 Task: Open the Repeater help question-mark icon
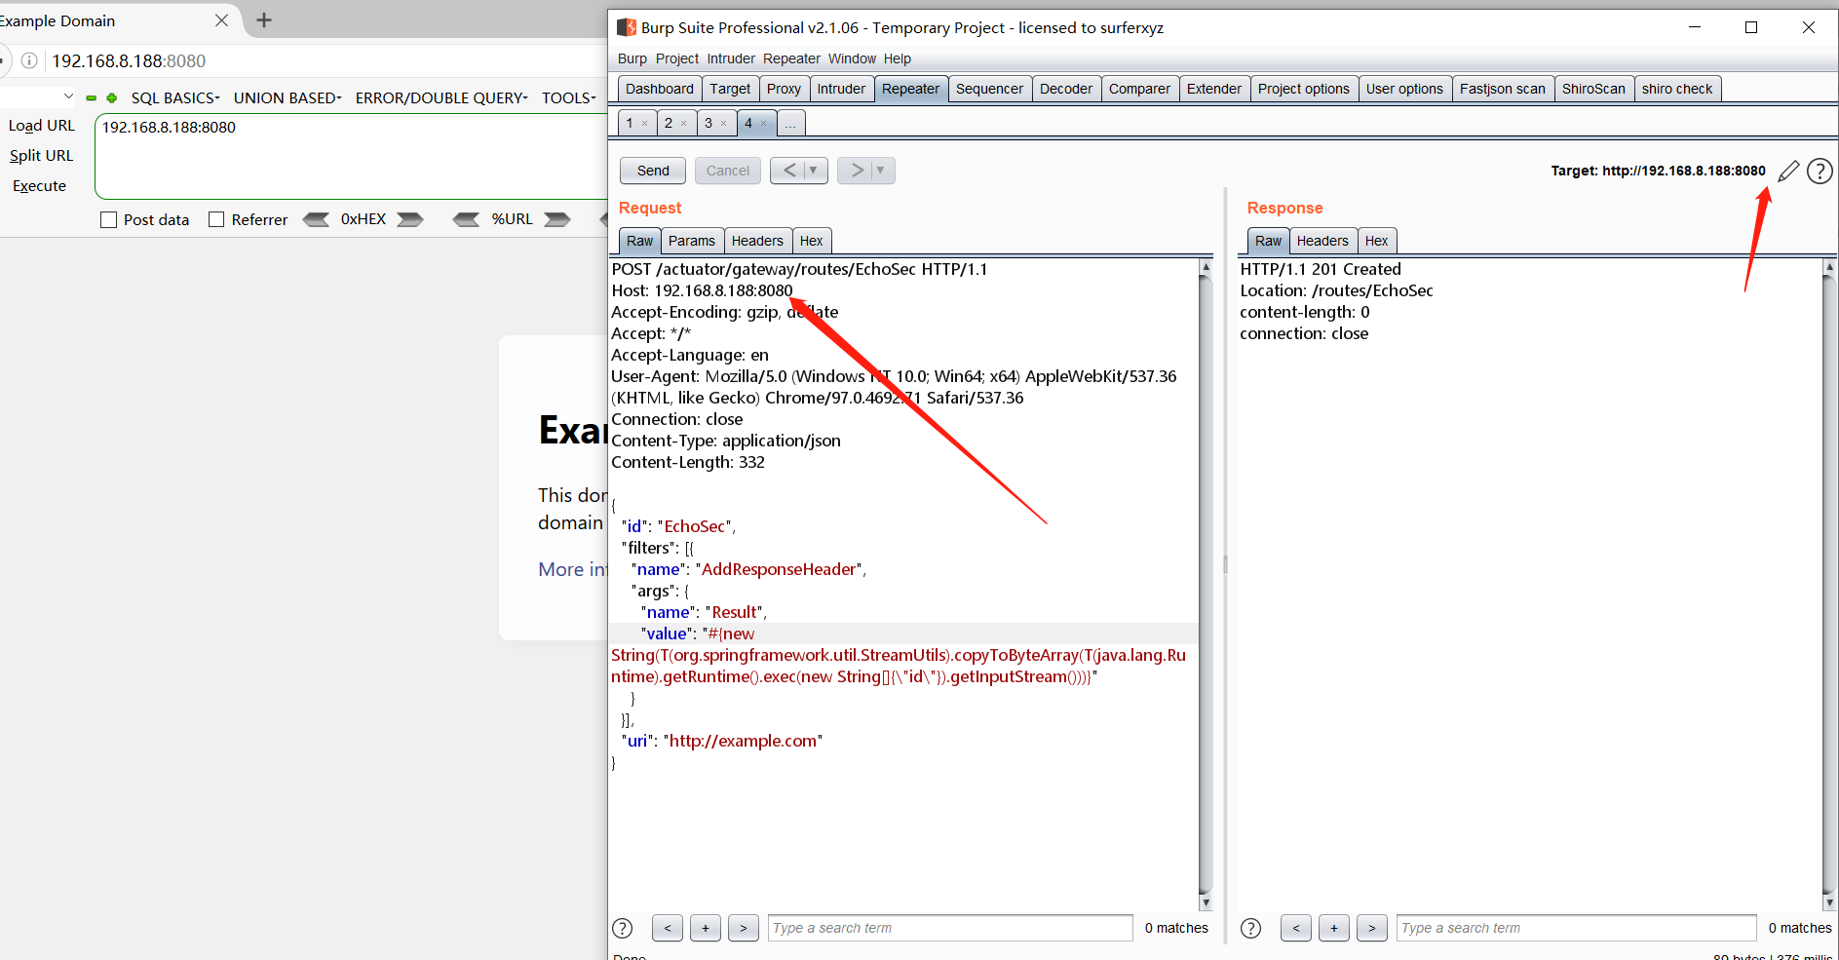tap(1820, 172)
